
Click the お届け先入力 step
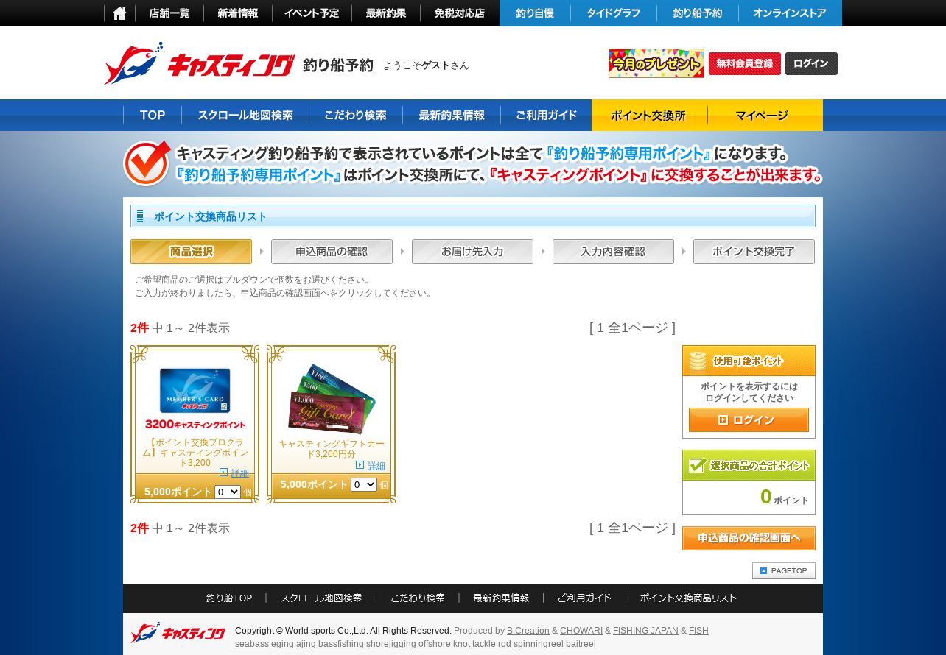click(472, 252)
